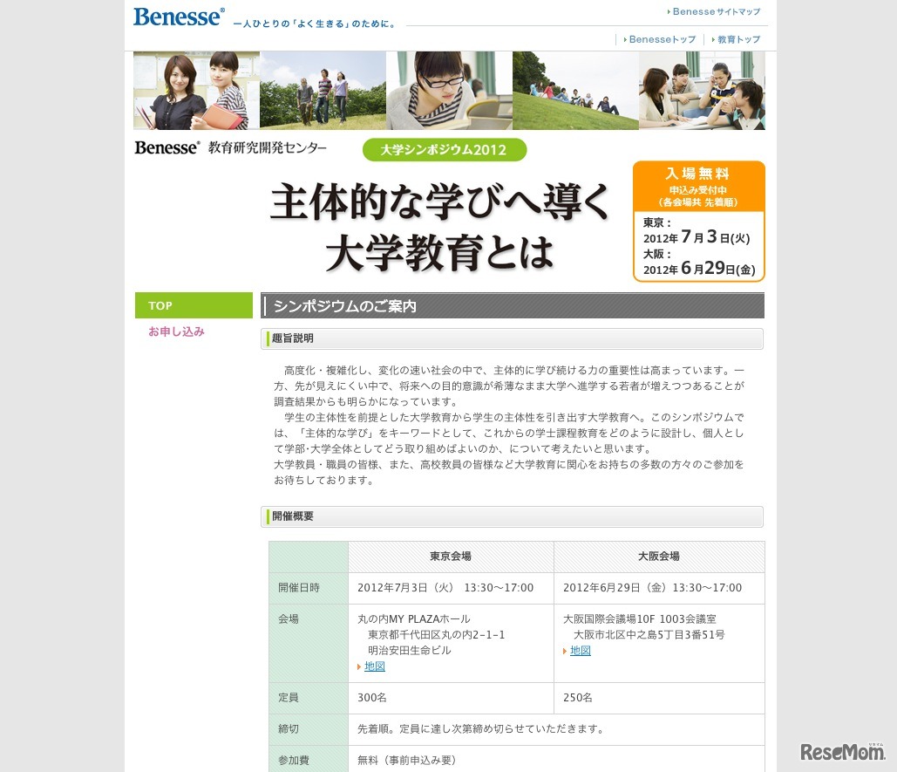Click the Benesseトップ navigation link
Screen dimensions: 897x772
661,39
